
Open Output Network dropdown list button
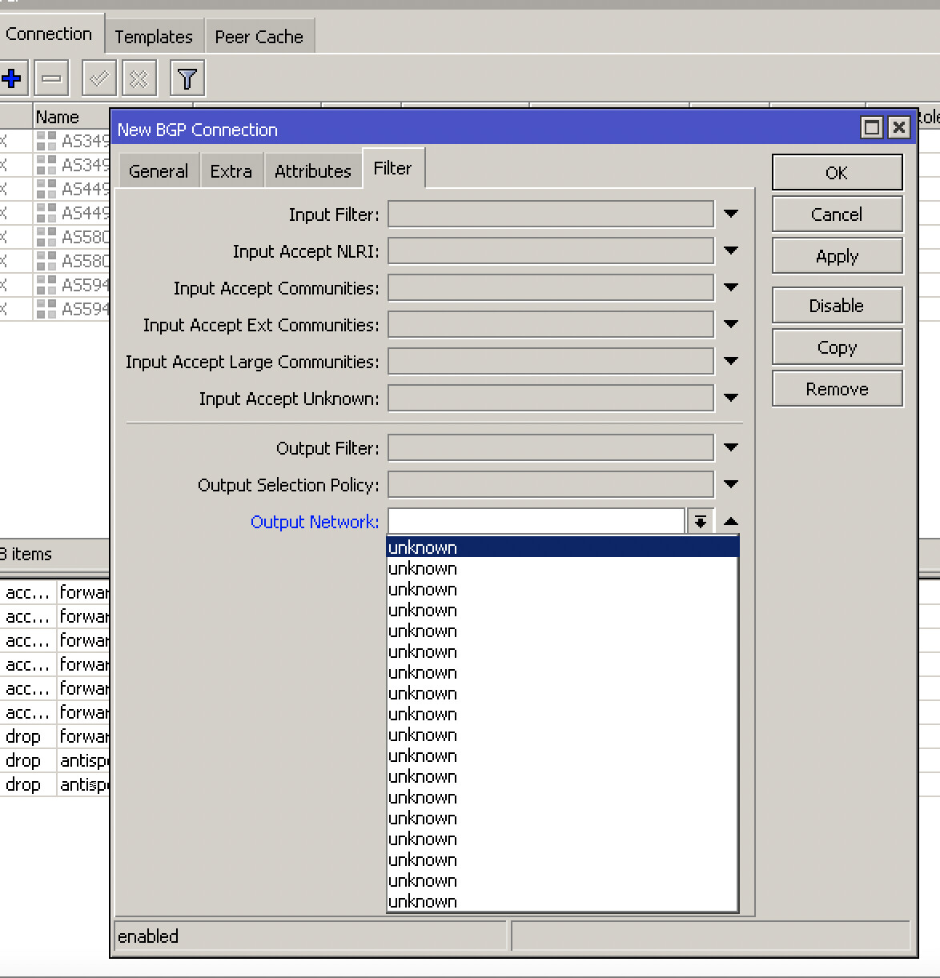coord(701,522)
